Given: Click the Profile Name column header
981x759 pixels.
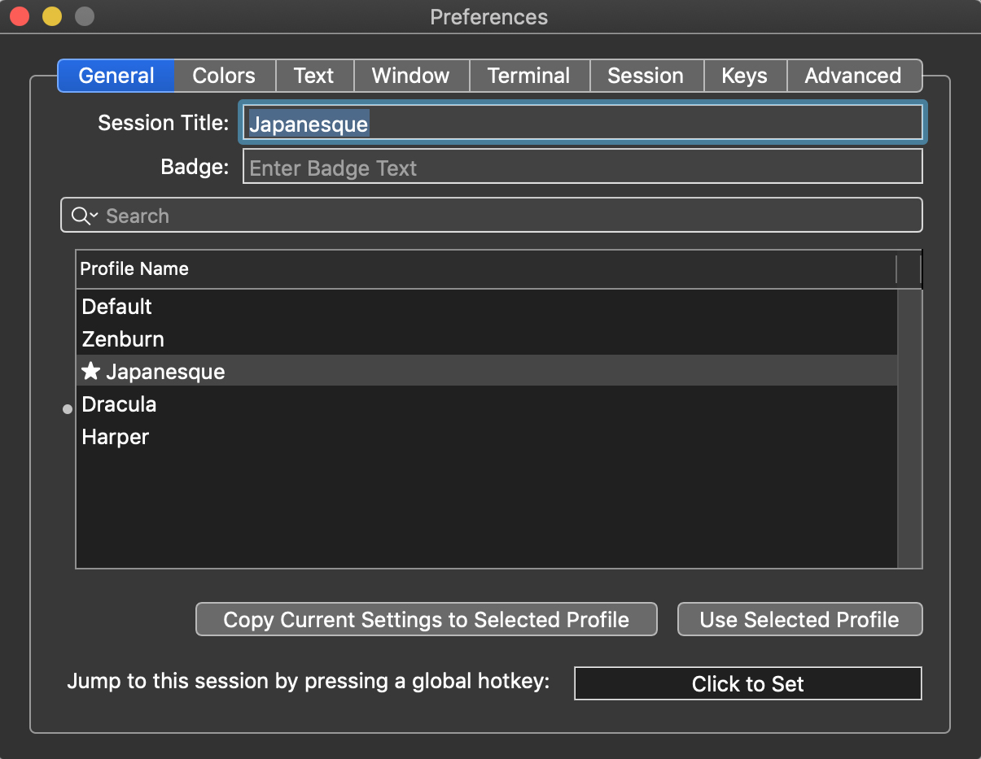Looking at the screenshot, I should click(x=486, y=269).
